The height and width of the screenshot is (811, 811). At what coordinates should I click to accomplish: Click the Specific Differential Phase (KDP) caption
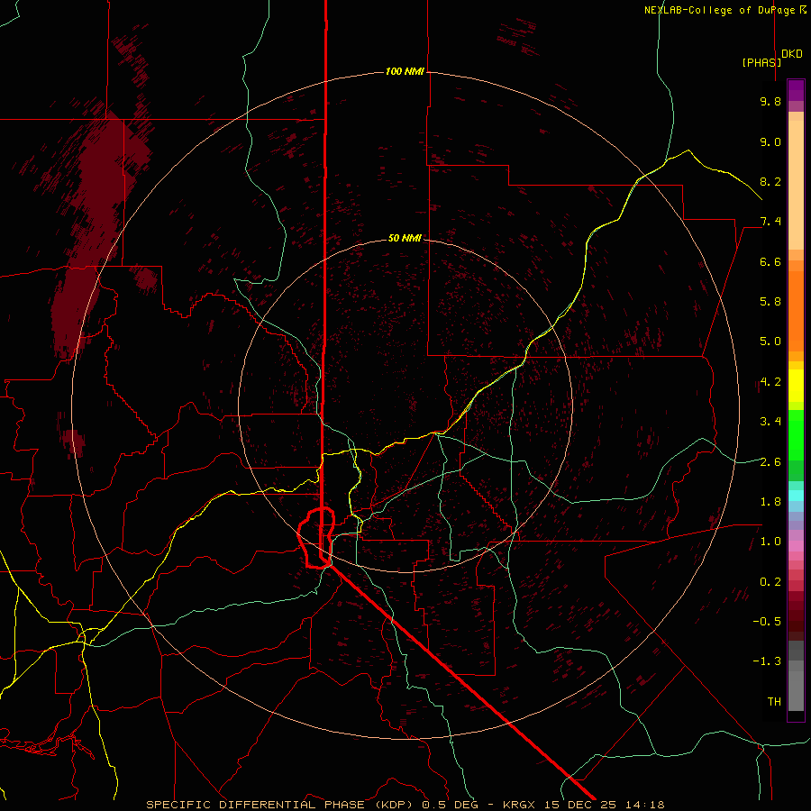[x=282, y=805]
